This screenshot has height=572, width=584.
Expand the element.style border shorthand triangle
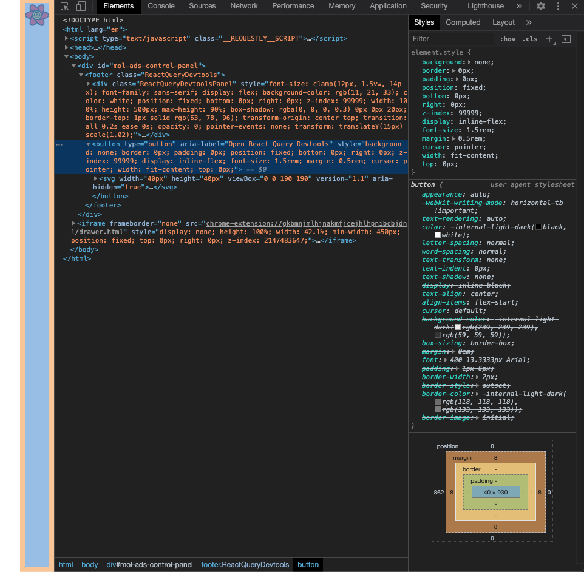(453, 71)
